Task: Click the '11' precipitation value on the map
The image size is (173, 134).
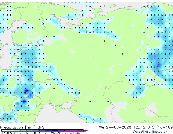Action: [x=158, y=67]
